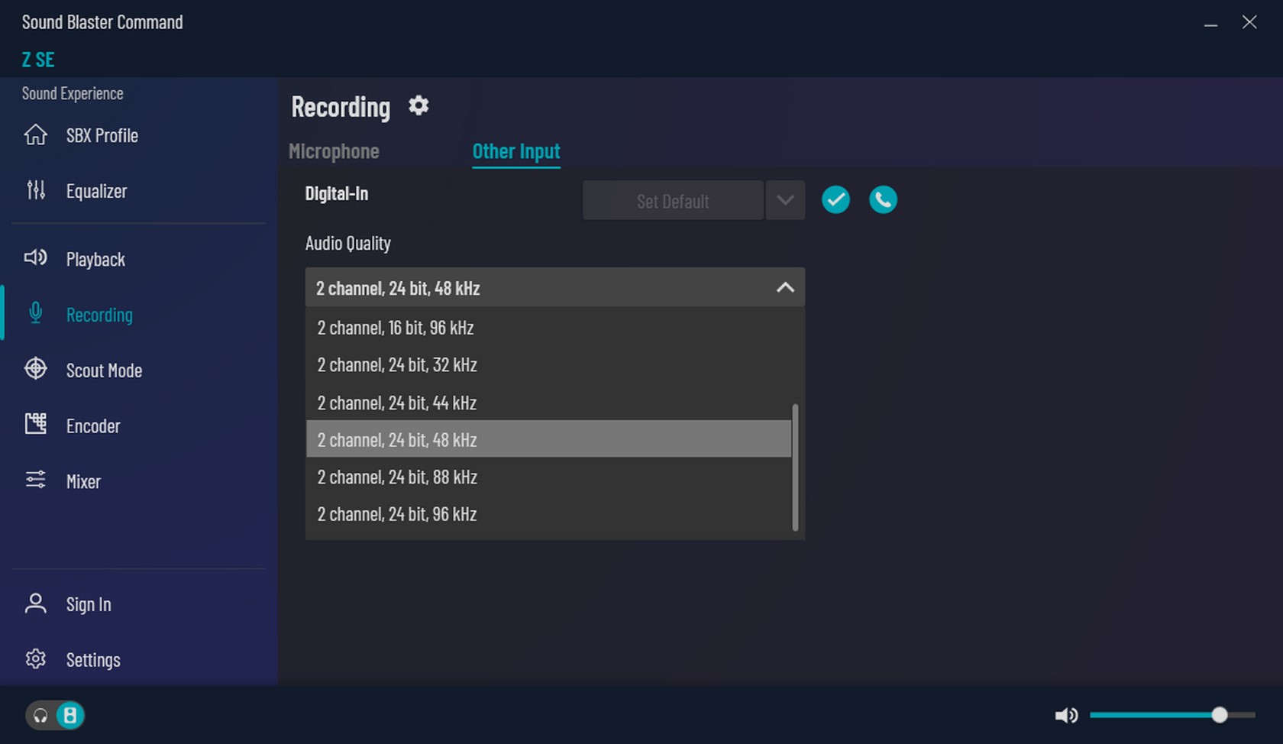This screenshot has width=1283, height=744.
Task: Click the Set Default button
Action: 673,201
